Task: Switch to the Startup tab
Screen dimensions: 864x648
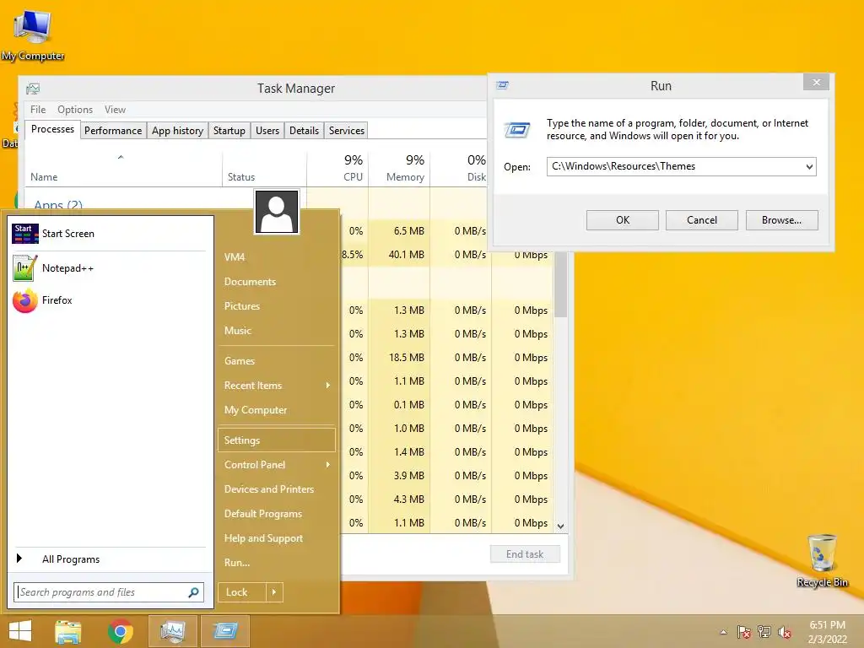Action: coord(229,131)
